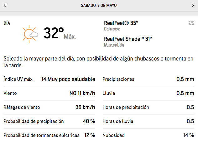Screen dimensions: 198x145
Task: Click the Probabilidad de tormentas eléctricas row
Action: [49, 135]
